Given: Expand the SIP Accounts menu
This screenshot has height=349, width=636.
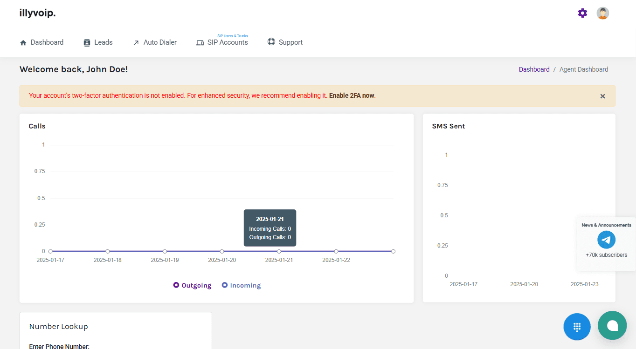Looking at the screenshot, I should [222, 42].
